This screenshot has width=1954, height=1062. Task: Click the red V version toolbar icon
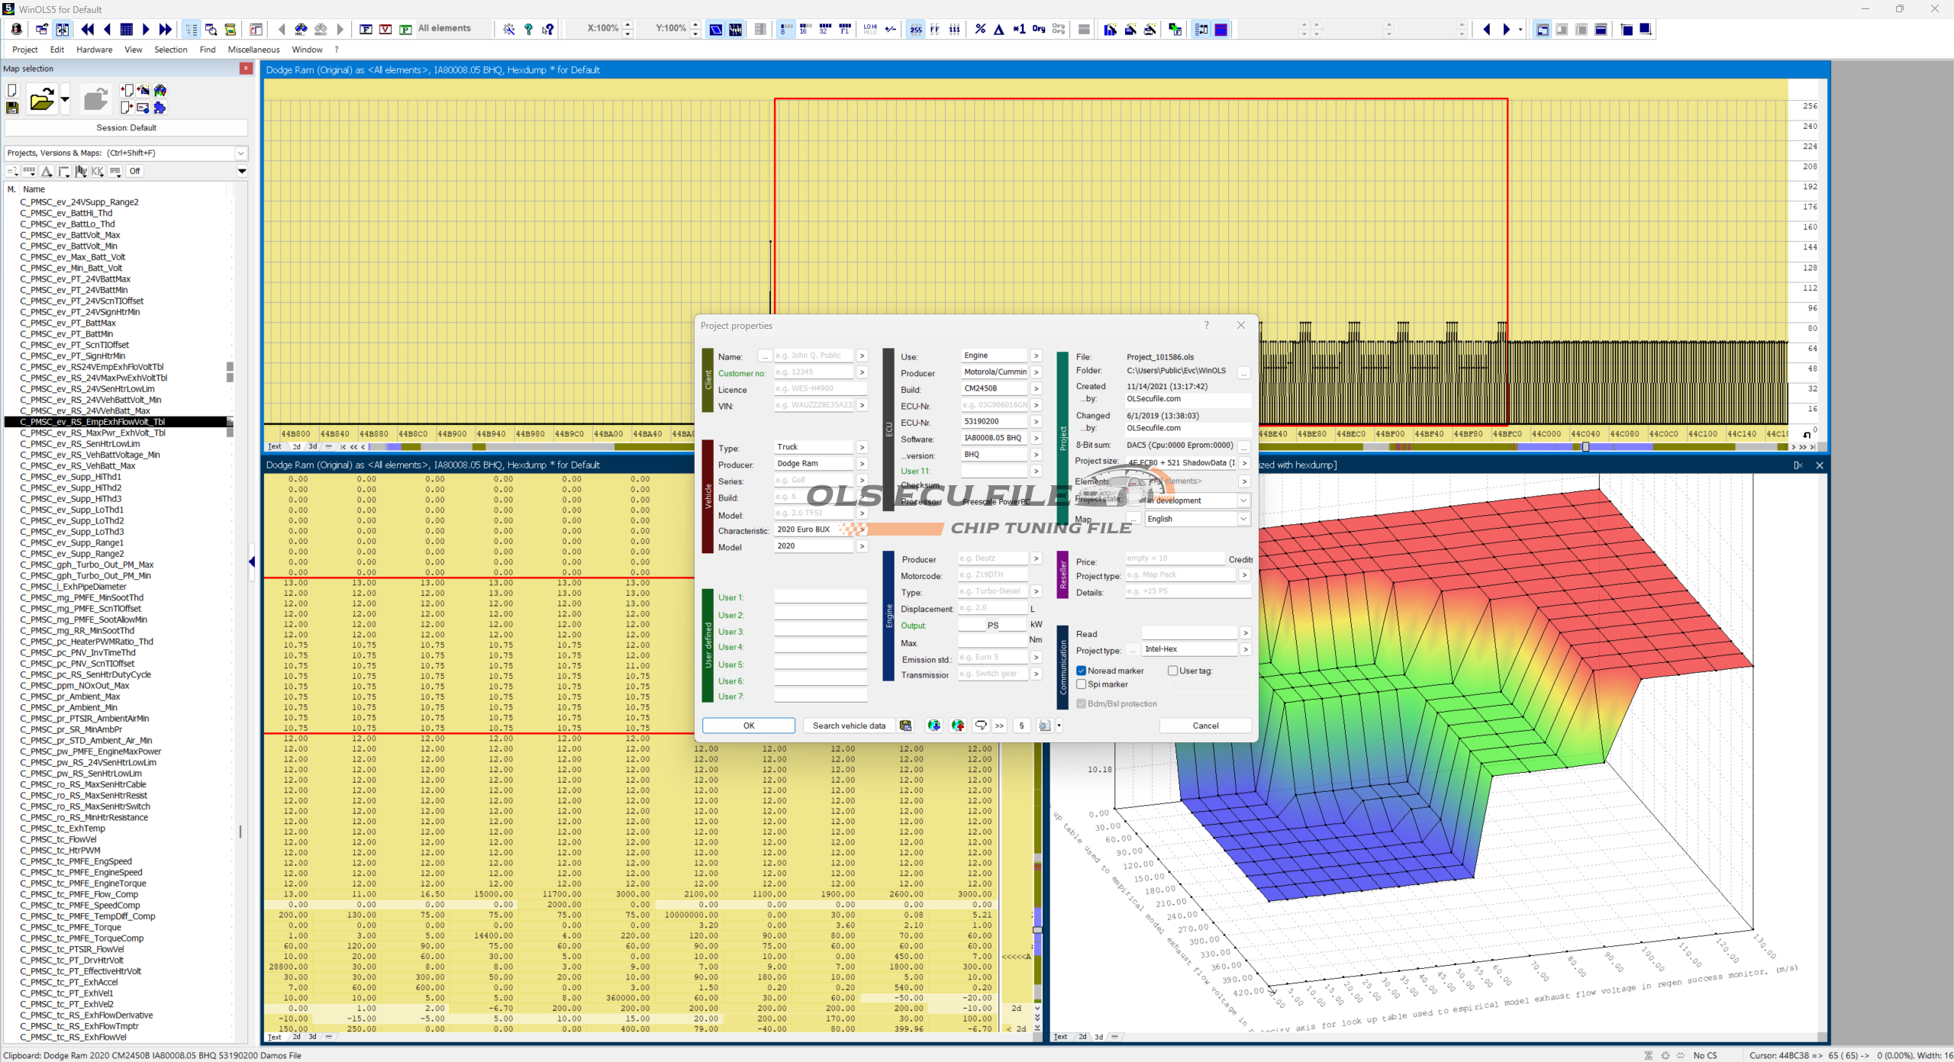(x=385, y=29)
